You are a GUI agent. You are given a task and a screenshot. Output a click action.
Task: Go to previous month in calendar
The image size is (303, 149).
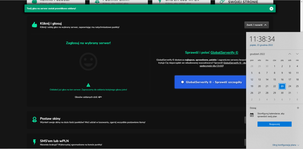pos(290,54)
